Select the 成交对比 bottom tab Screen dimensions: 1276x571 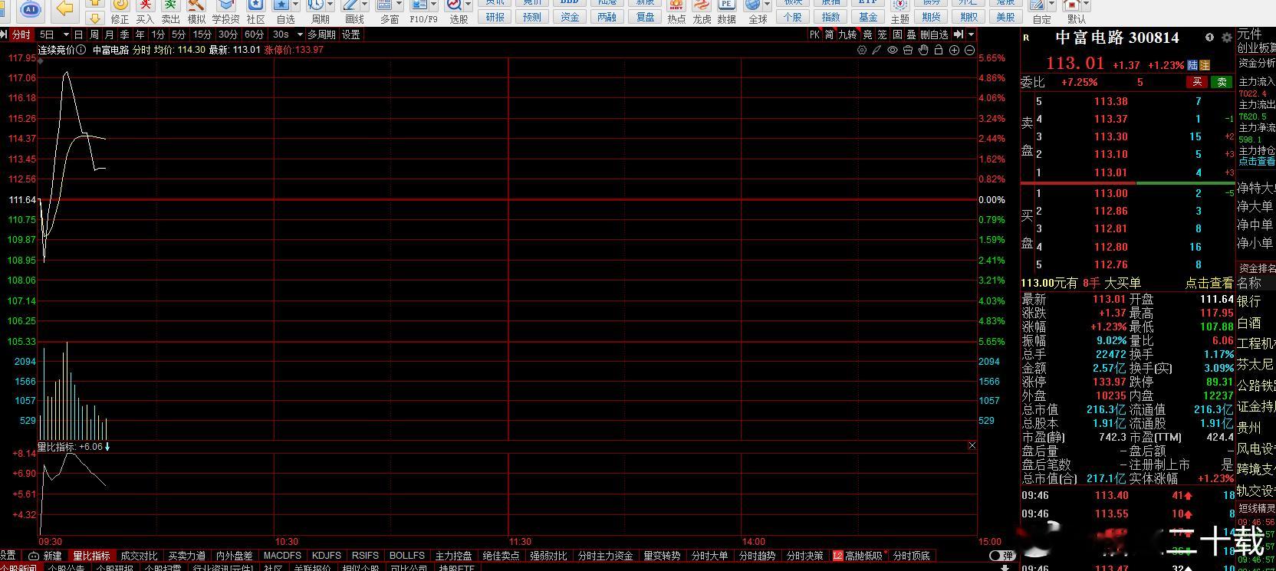click(x=139, y=556)
